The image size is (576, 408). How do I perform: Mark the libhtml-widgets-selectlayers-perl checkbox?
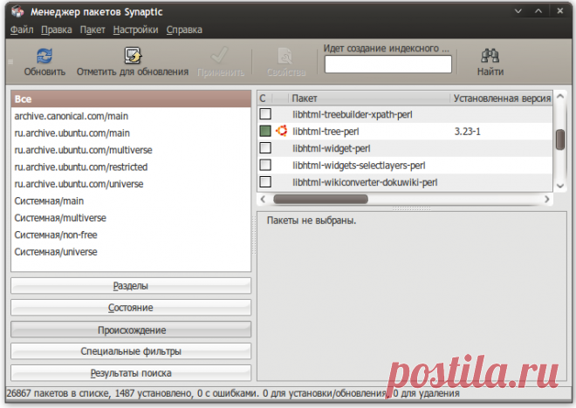coord(265,165)
